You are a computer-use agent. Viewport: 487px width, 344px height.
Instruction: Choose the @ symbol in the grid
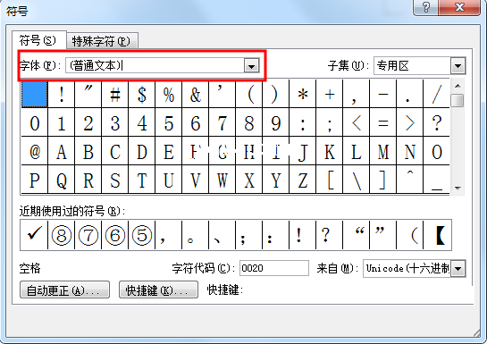tap(35, 152)
